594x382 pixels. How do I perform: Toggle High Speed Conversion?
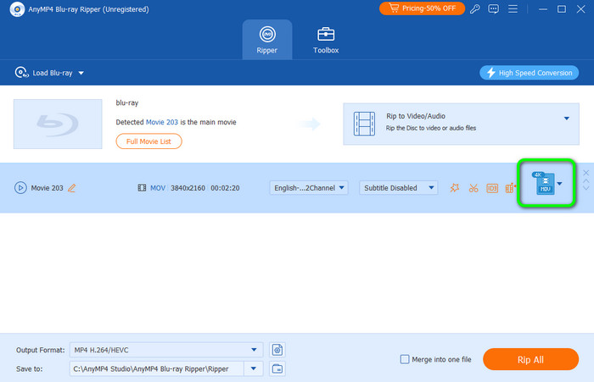pos(529,73)
